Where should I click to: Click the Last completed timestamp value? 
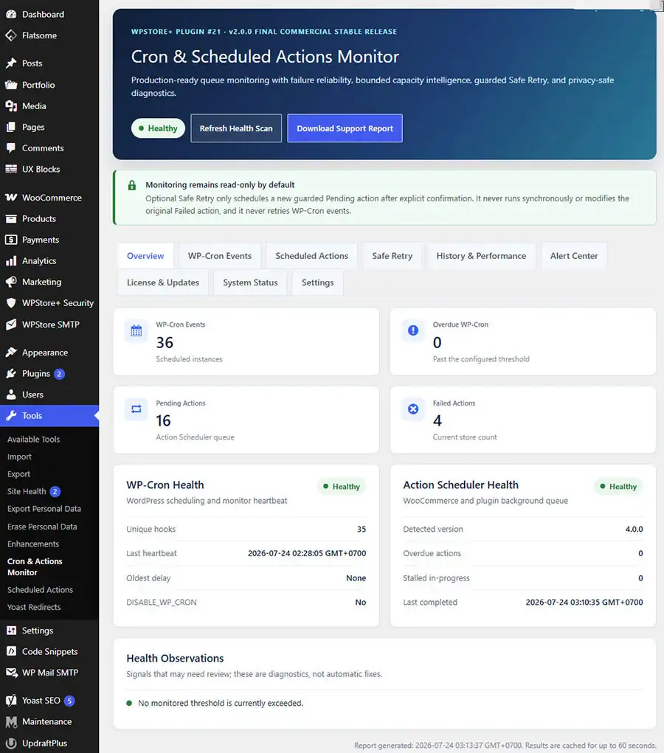(584, 603)
